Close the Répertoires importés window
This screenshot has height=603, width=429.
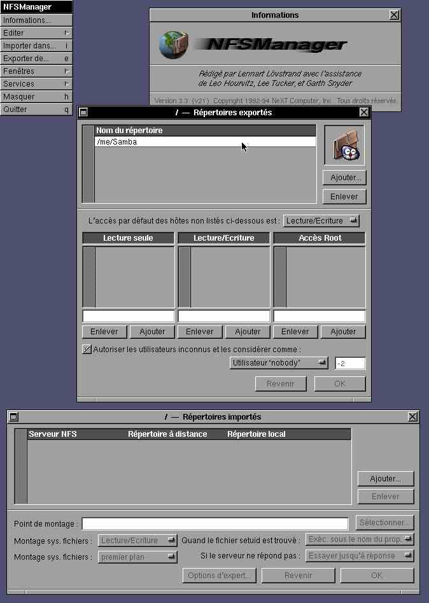tap(412, 417)
